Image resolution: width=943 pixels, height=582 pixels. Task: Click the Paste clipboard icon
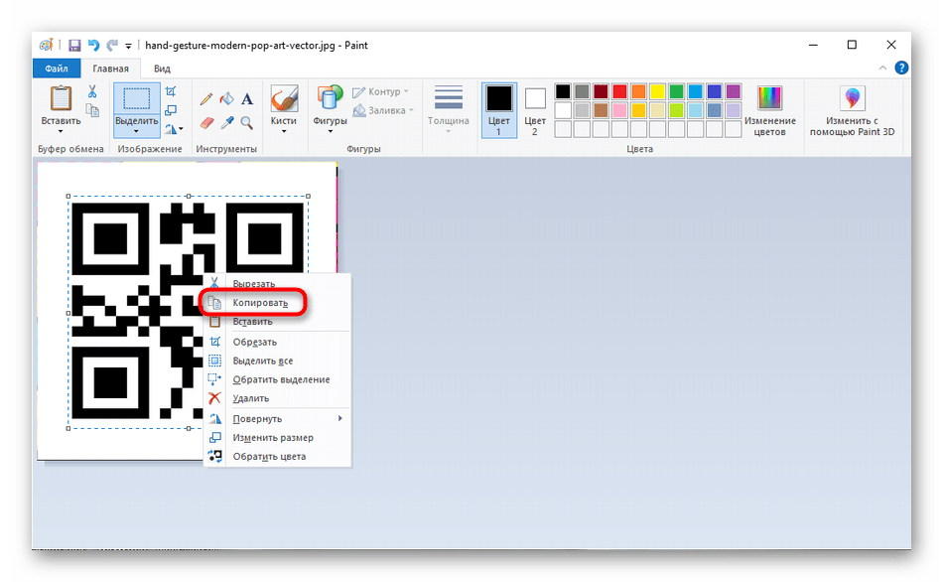(x=61, y=98)
